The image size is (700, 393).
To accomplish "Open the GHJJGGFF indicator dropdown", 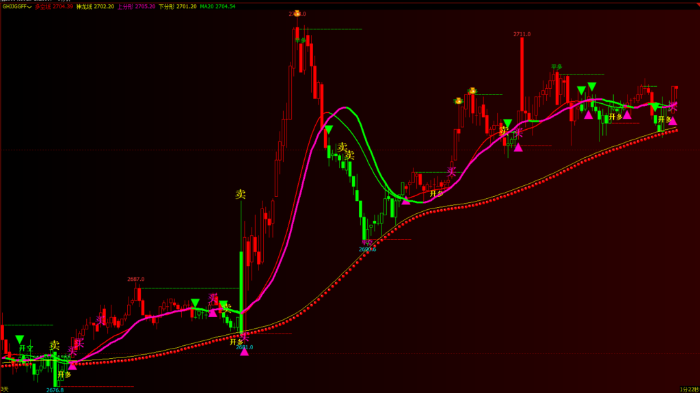I will pos(29,6).
